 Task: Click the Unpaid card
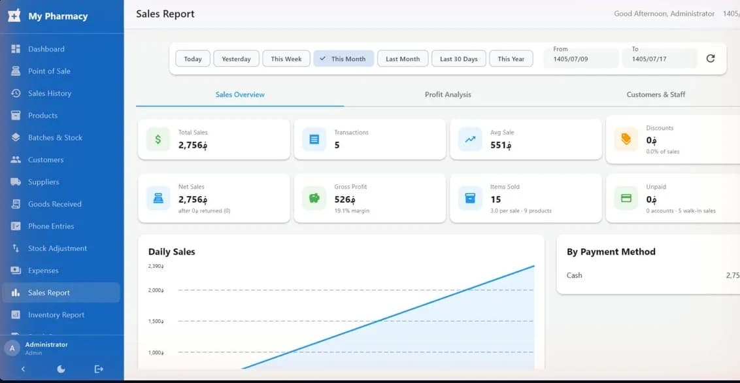(673, 198)
